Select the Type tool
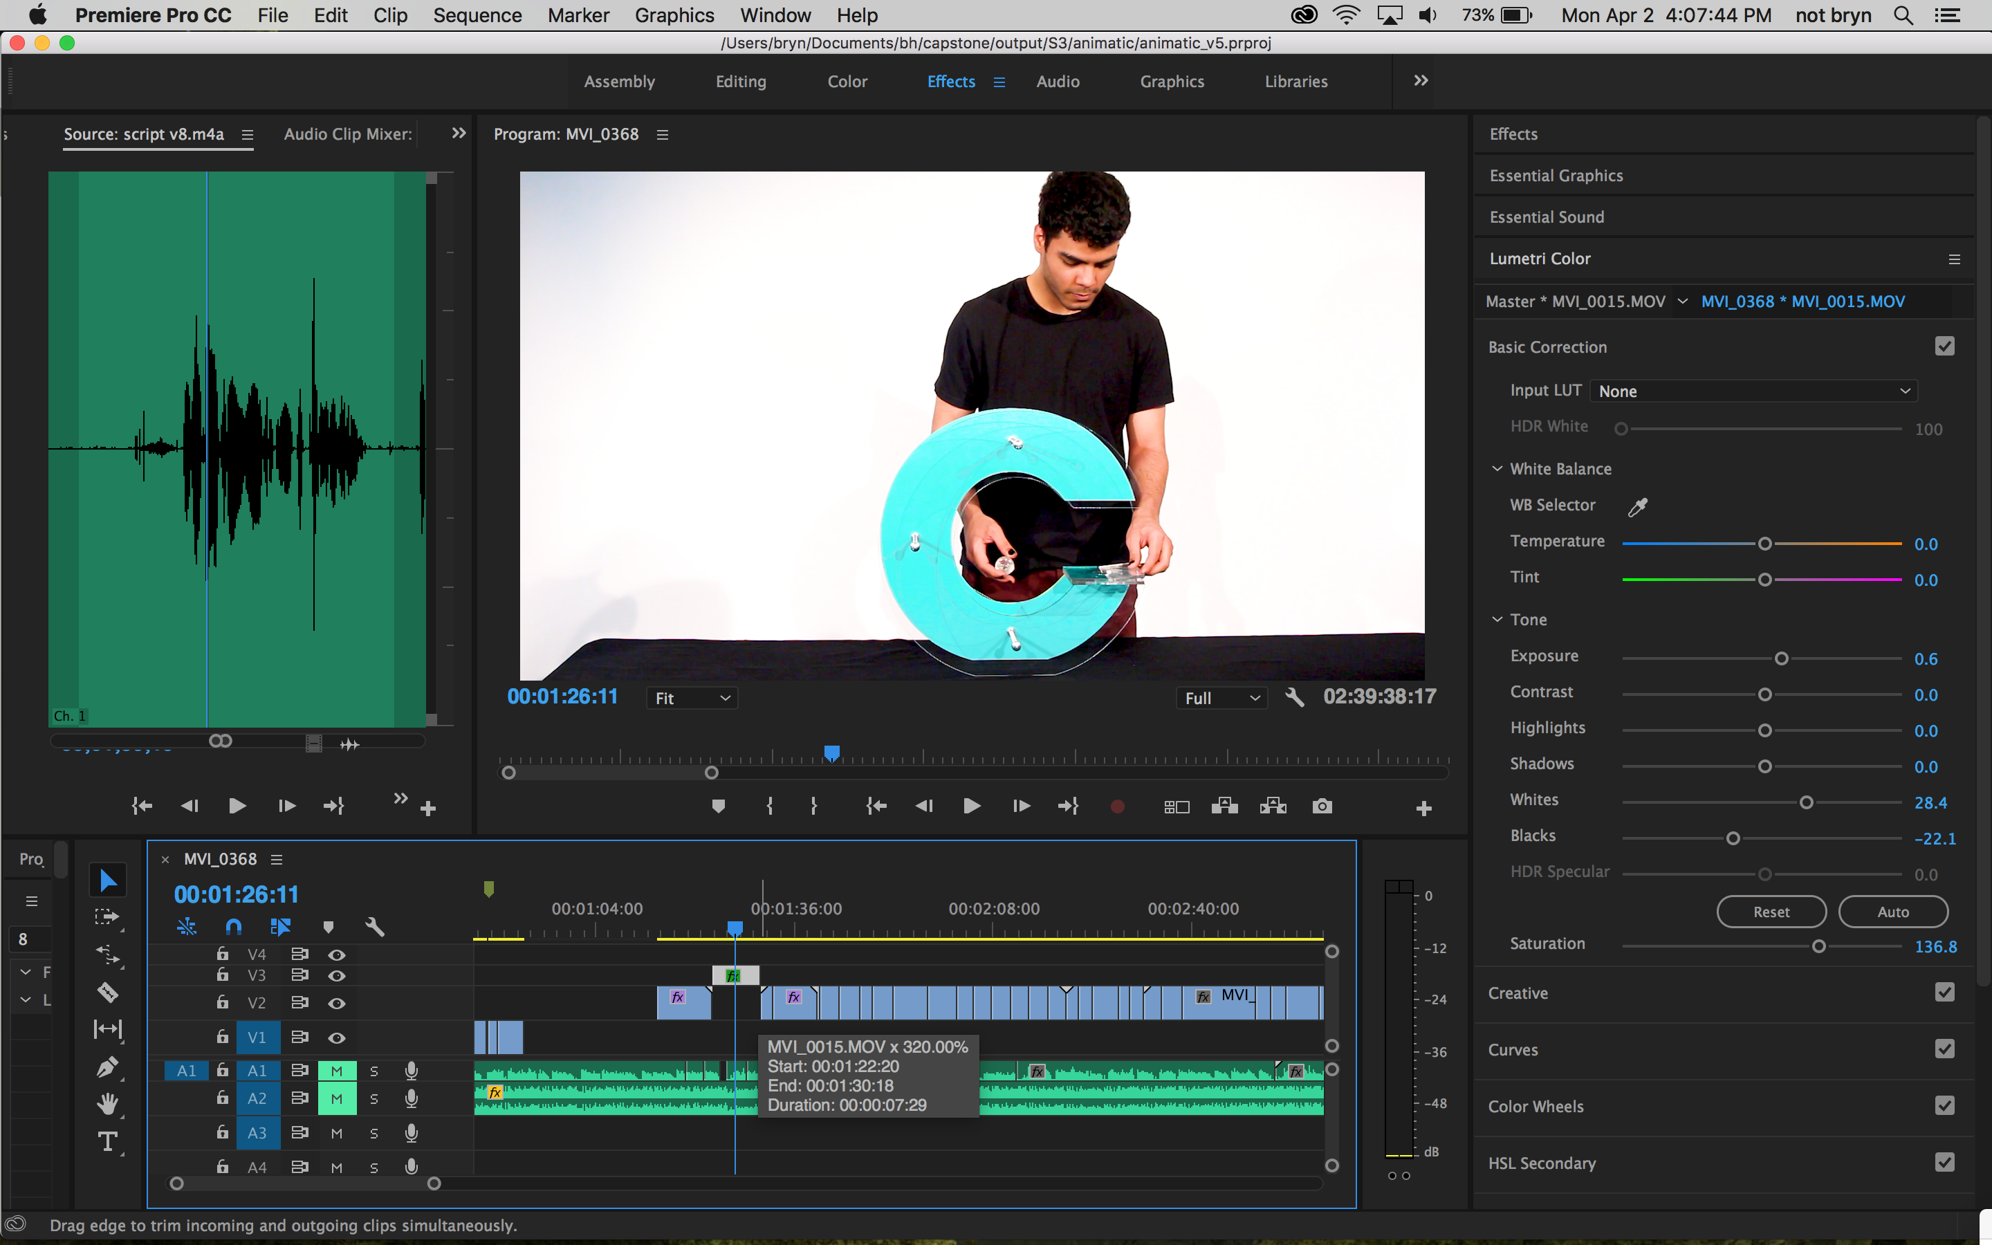This screenshot has width=1992, height=1245. point(108,1142)
